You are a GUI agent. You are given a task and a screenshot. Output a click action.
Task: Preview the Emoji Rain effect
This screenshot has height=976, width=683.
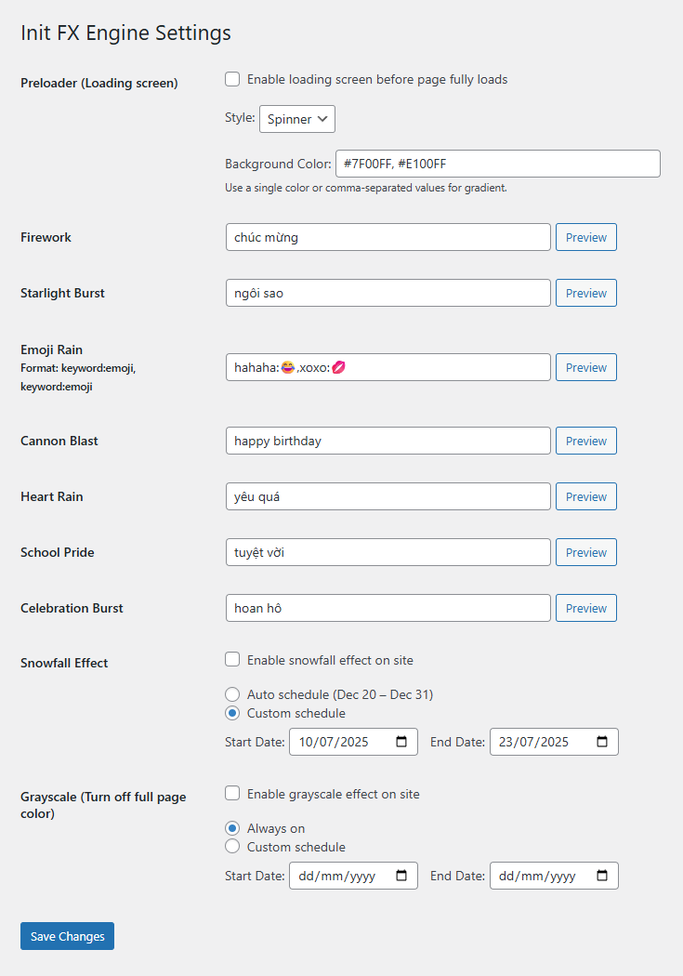585,367
